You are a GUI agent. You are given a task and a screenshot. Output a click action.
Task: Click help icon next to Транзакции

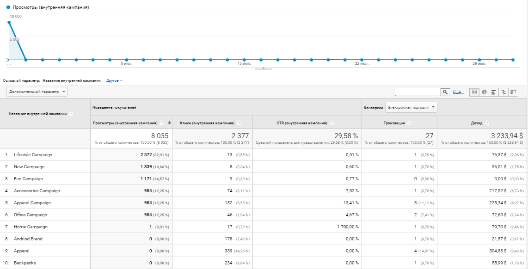[x=410, y=123]
